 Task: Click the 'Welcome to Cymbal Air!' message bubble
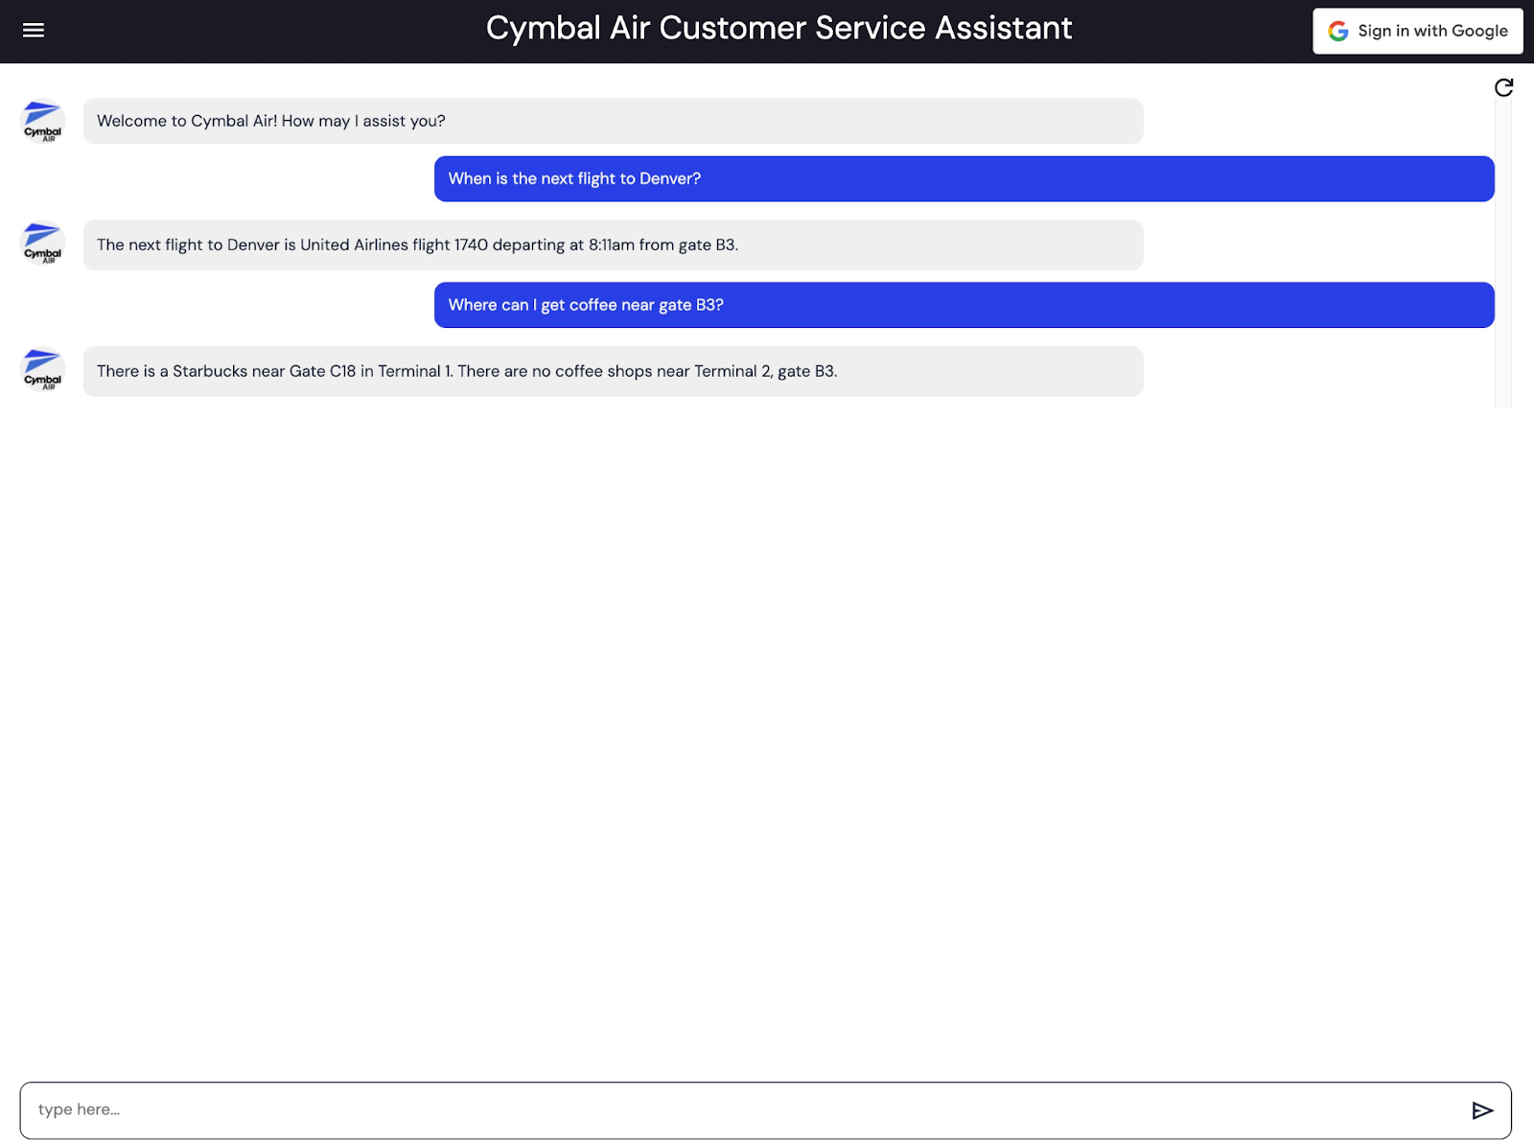coord(613,121)
